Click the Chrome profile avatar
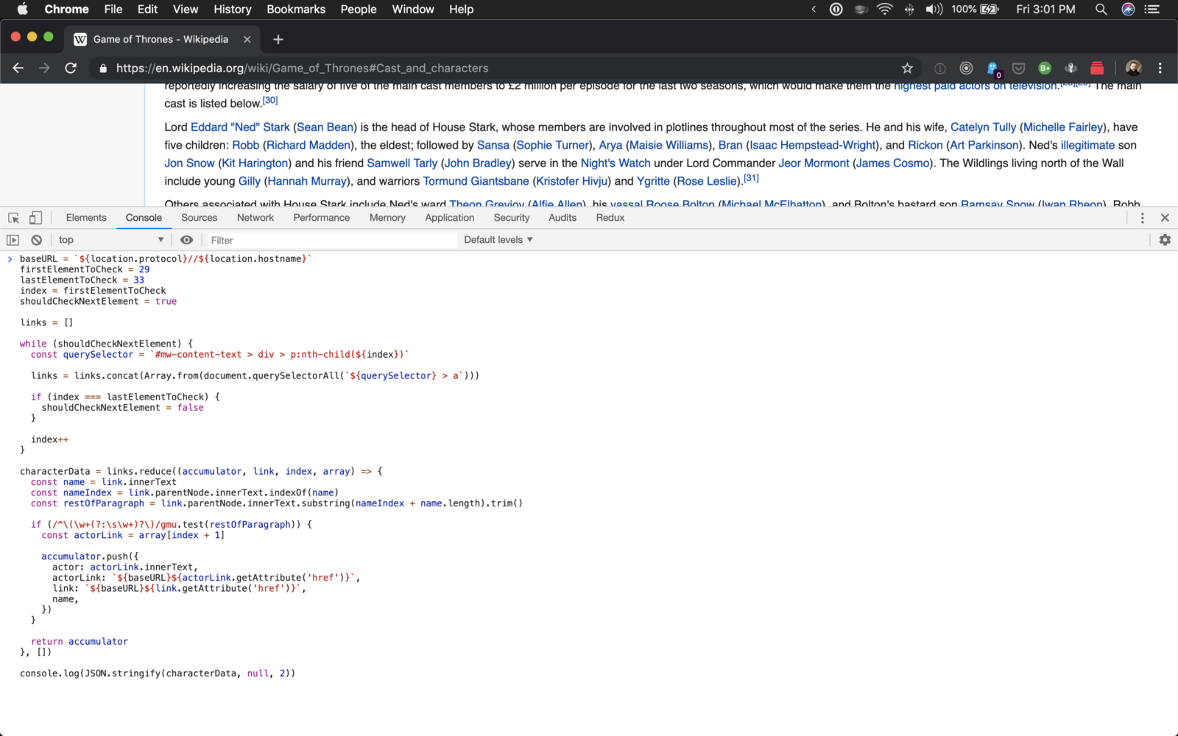 [x=1134, y=68]
